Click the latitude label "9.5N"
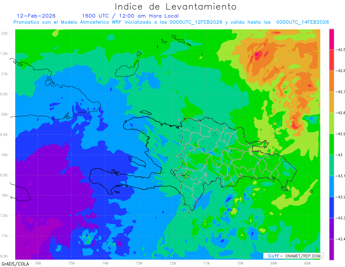 (x=4, y=135)
